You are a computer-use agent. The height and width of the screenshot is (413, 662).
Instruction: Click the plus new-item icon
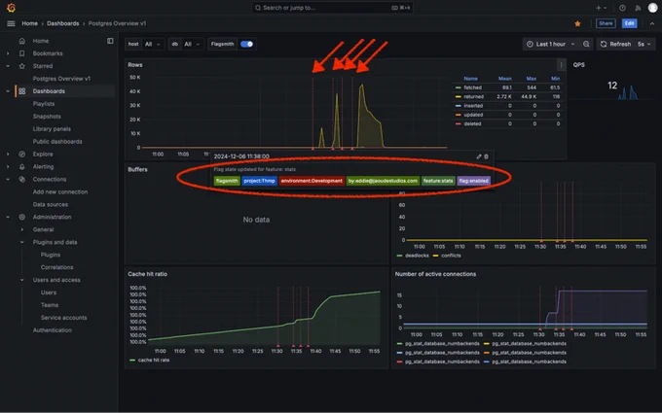coord(598,8)
